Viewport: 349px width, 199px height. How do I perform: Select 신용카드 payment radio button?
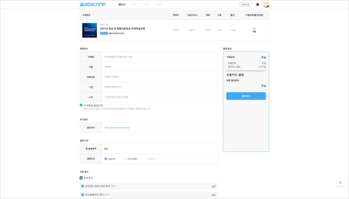[105, 159]
